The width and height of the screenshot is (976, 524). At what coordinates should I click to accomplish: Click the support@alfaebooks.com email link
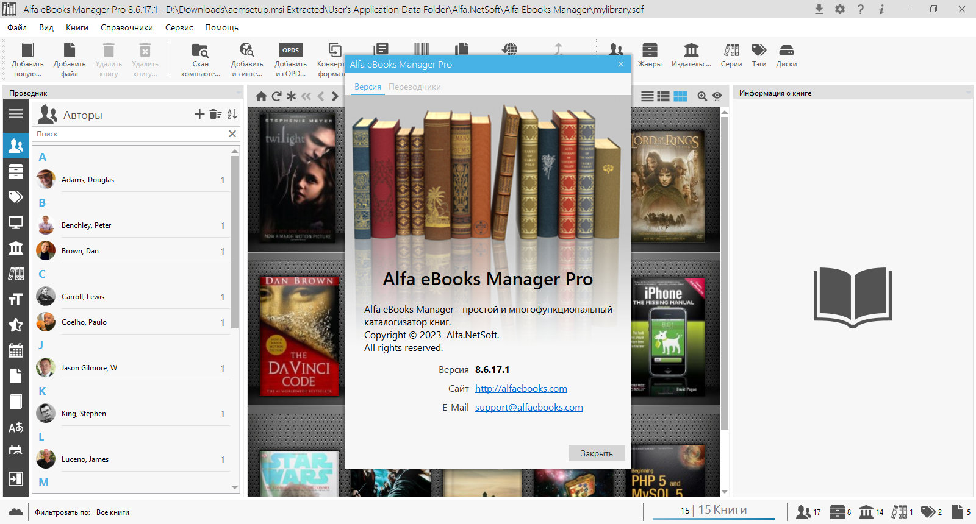(x=529, y=407)
